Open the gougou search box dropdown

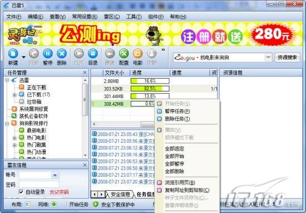coord(268,57)
